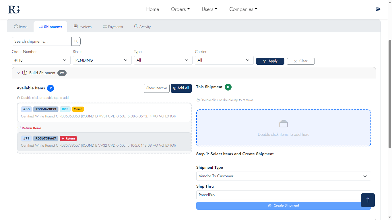The width and height of the screenshot is (392, 220).
Task: Switch to the Invoices tab
Action: coord(83,27)
